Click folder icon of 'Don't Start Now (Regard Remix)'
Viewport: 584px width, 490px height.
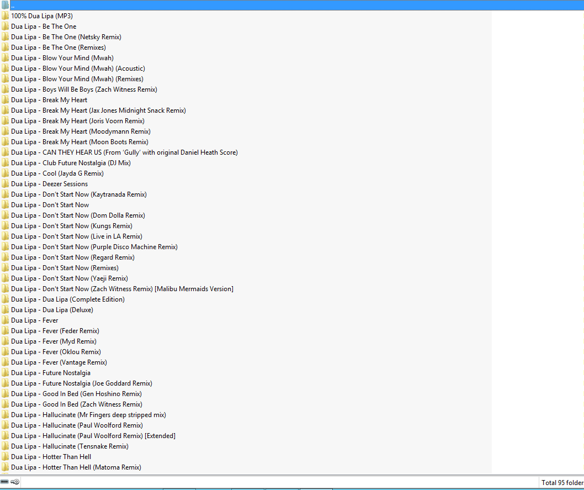click(5, 257)
